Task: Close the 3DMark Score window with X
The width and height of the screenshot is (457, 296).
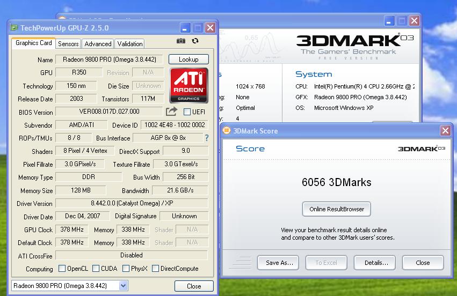Action: pos(445,130)
